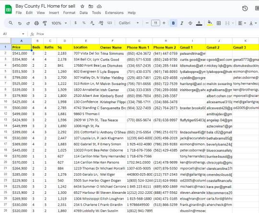The image size is (259, 213).
Task: Decrease decimal places
Action: 93,23
